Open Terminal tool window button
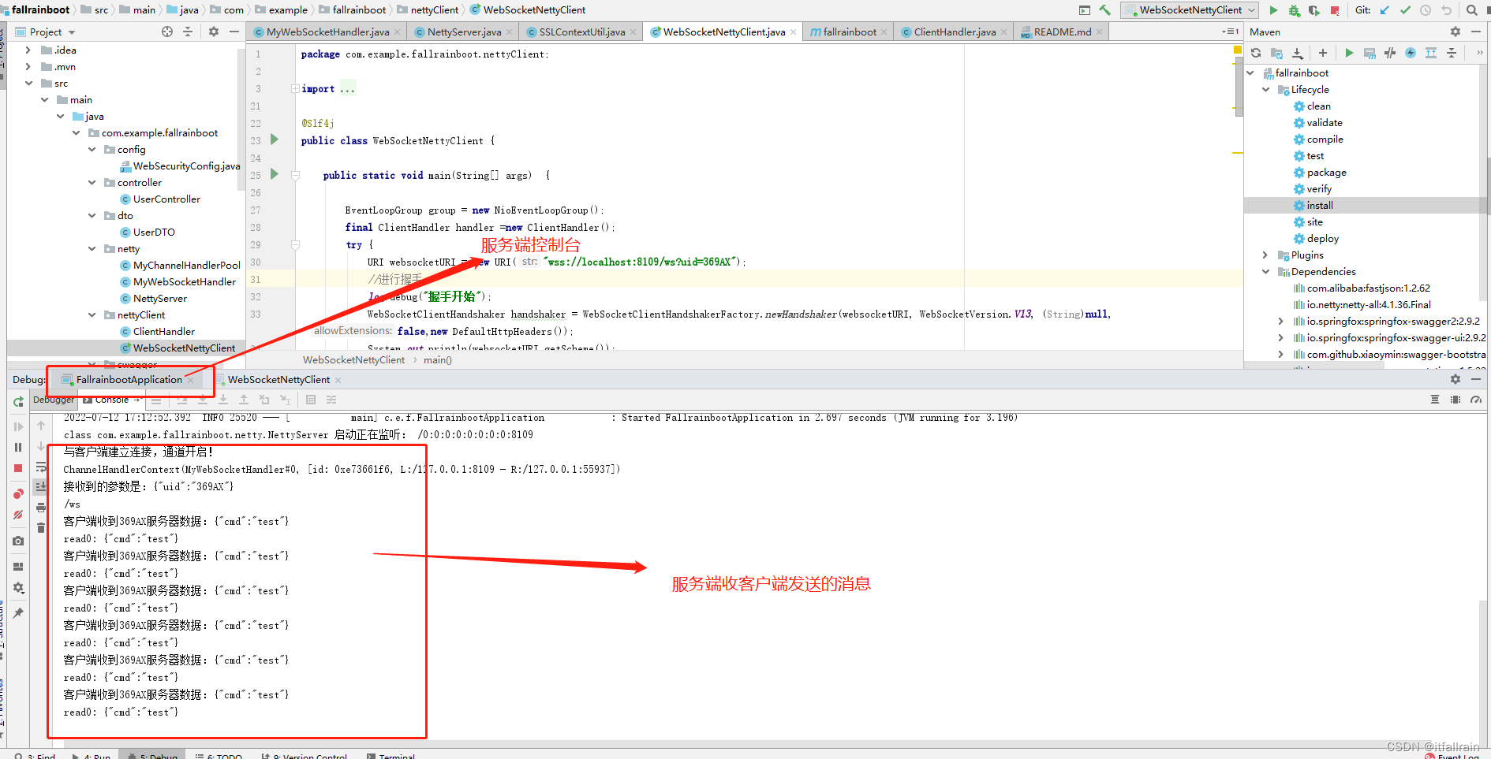 (x=390, y=755)
